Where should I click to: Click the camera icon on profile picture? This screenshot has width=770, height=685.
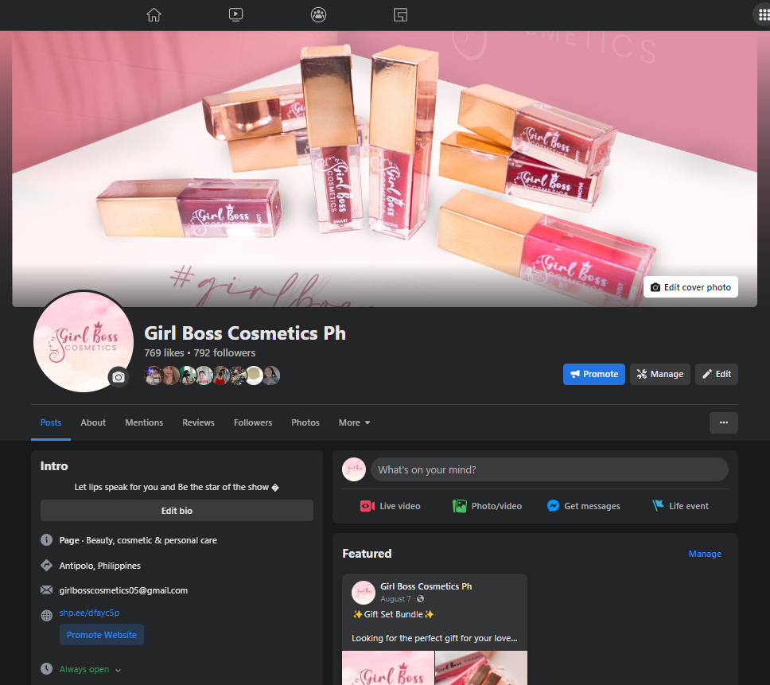point(119,377)
